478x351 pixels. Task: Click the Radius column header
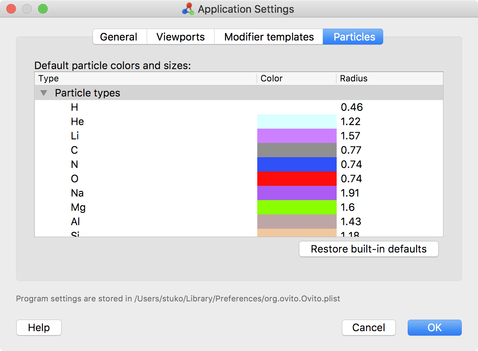(x=354, y=79)
